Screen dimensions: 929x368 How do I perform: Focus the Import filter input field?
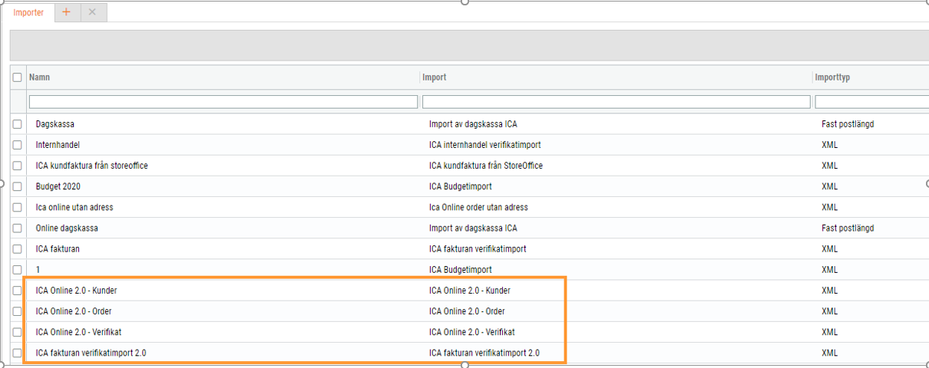point(617,102)
